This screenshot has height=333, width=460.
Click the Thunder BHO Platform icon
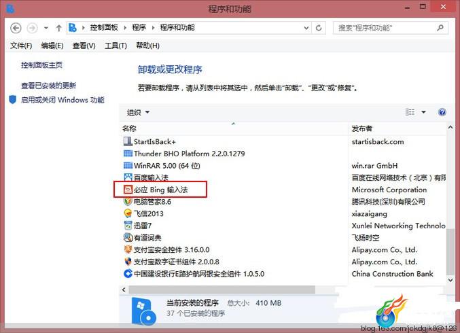[x=128, y=154]
